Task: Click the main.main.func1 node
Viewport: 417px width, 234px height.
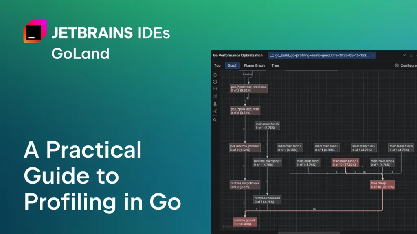Action: (308, 163)
